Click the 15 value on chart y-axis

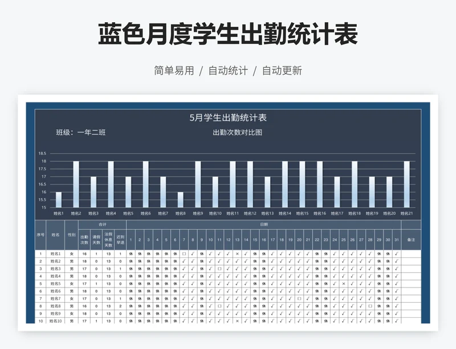[x=44, y=207]
